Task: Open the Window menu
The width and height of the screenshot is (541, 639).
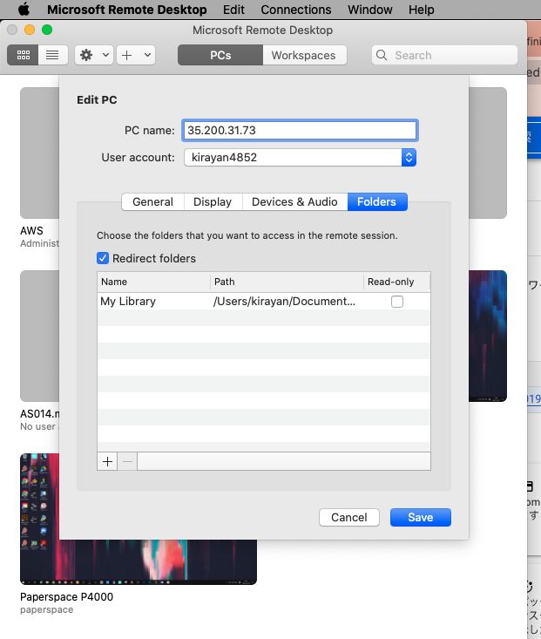Action: click(370, 10)
